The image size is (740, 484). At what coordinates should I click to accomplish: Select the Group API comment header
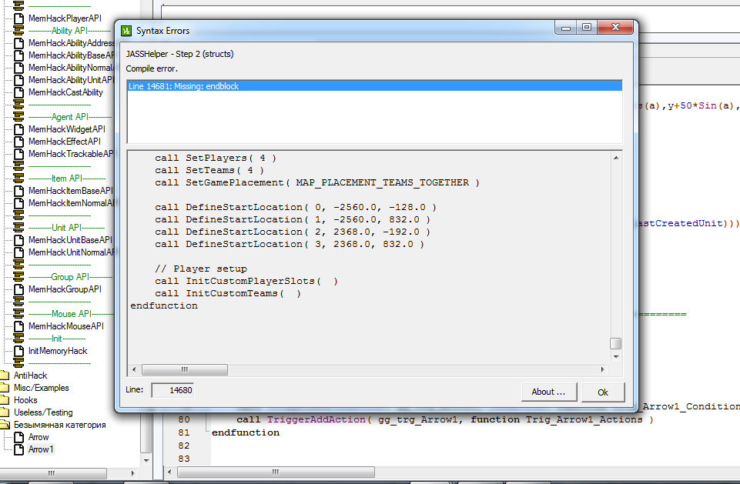(70, 277)
